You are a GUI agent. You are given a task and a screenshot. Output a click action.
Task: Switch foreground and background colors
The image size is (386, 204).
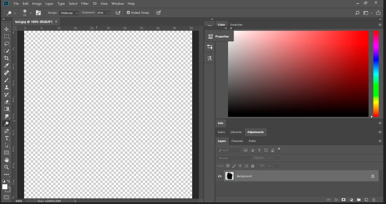(x=9, y=181)
